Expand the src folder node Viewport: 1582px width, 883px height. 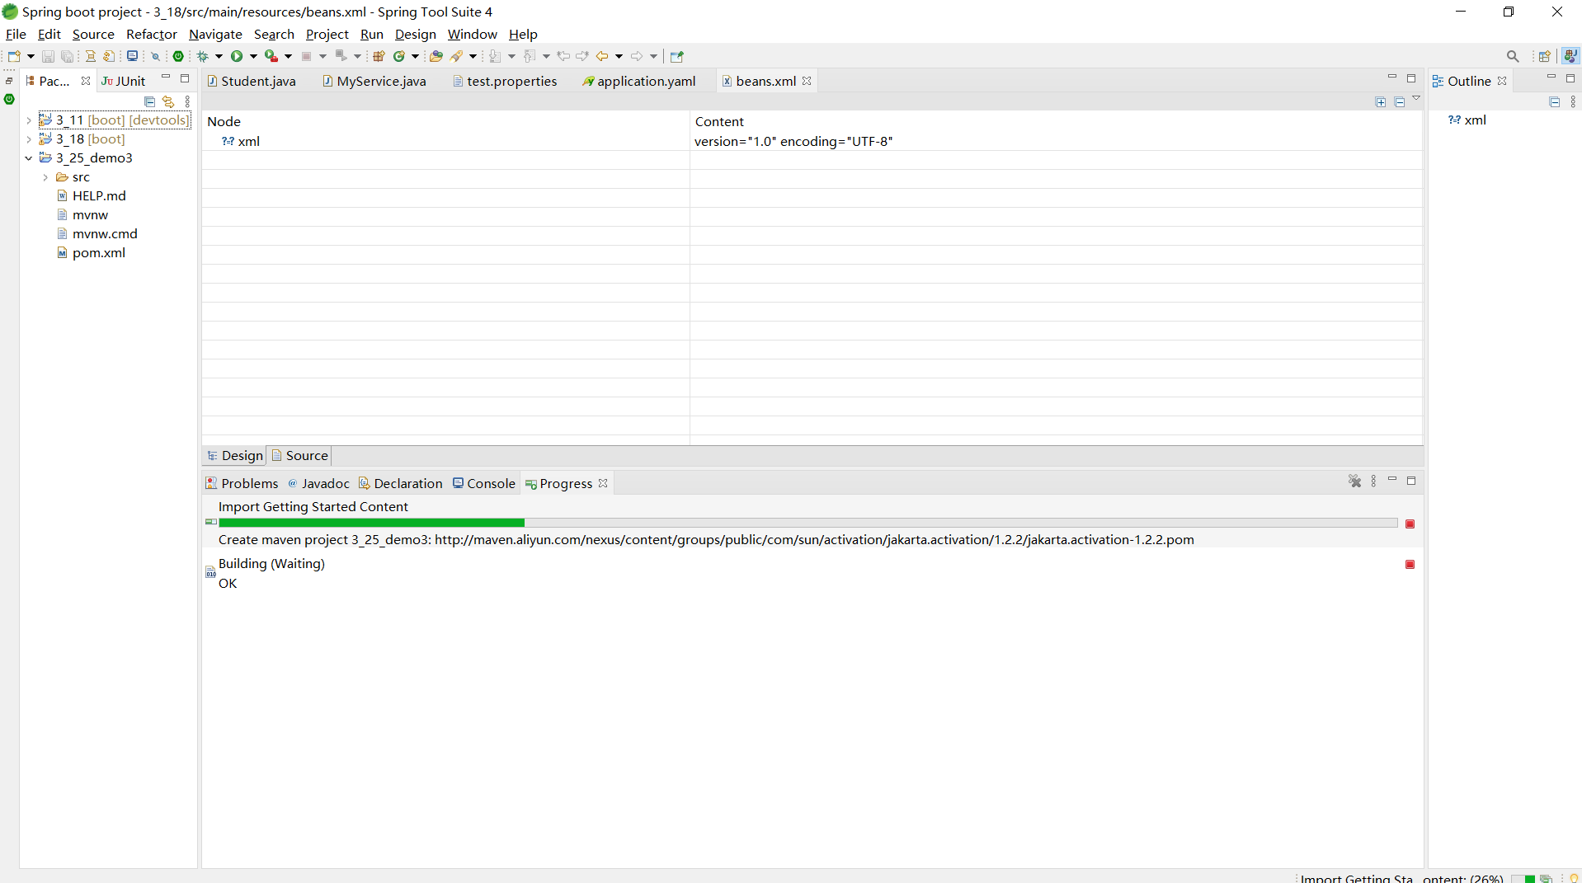pos(45,177)
